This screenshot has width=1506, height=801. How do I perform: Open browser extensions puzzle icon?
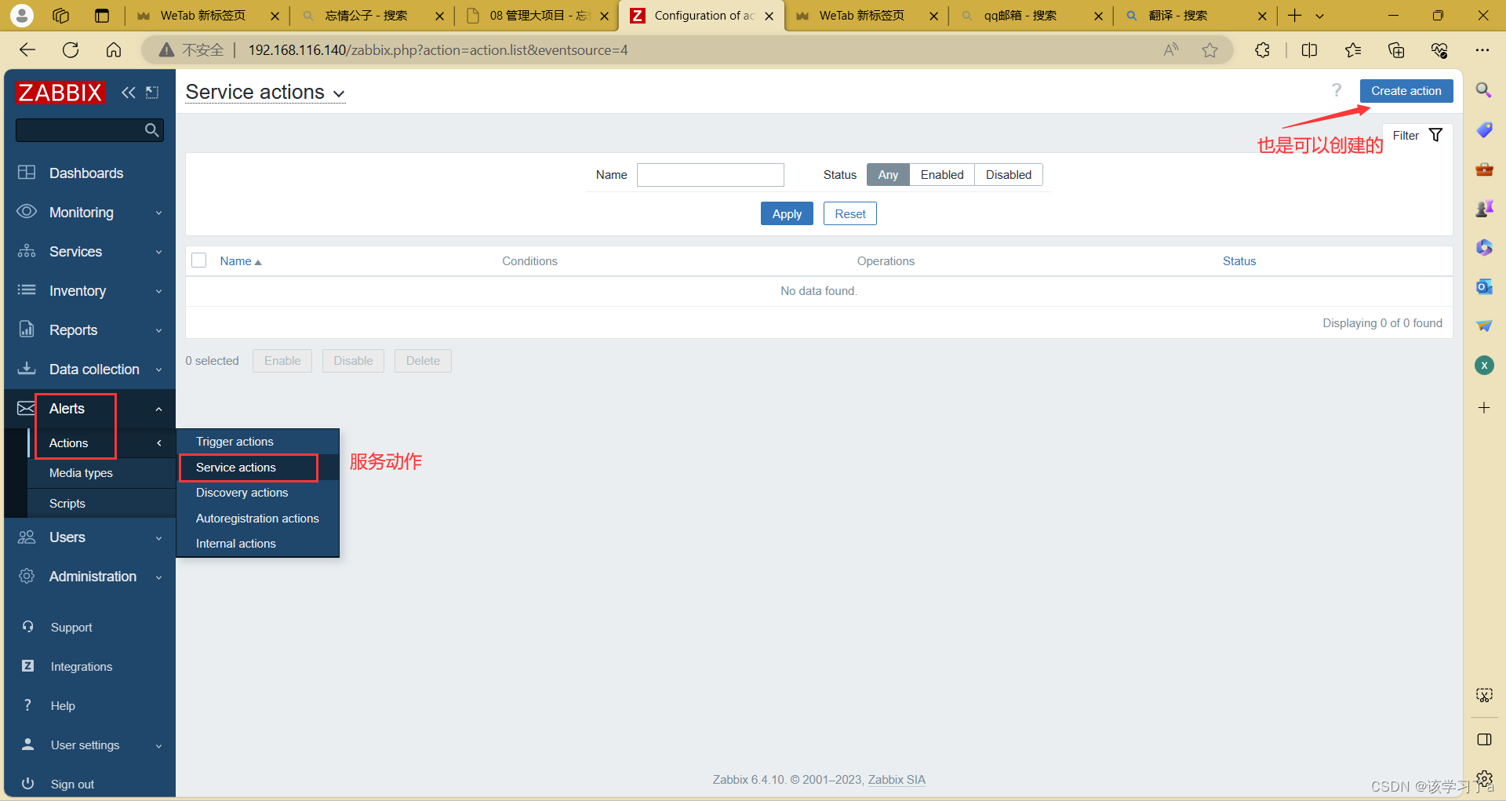(x=1262, y=50)
